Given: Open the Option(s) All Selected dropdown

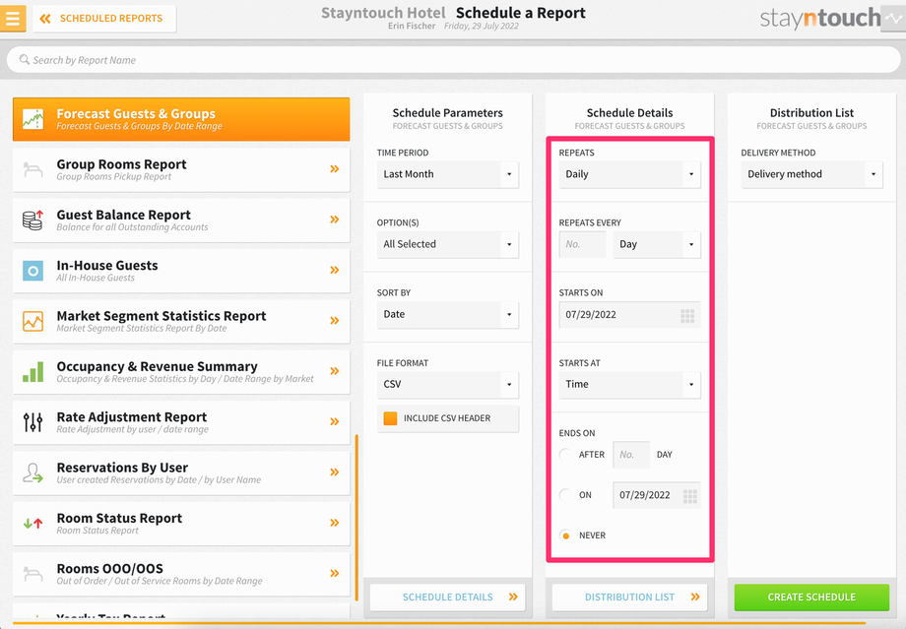Looking at the screenshot, I should pos(448,244).
